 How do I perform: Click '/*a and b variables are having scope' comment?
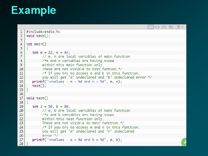click(78, 115)
